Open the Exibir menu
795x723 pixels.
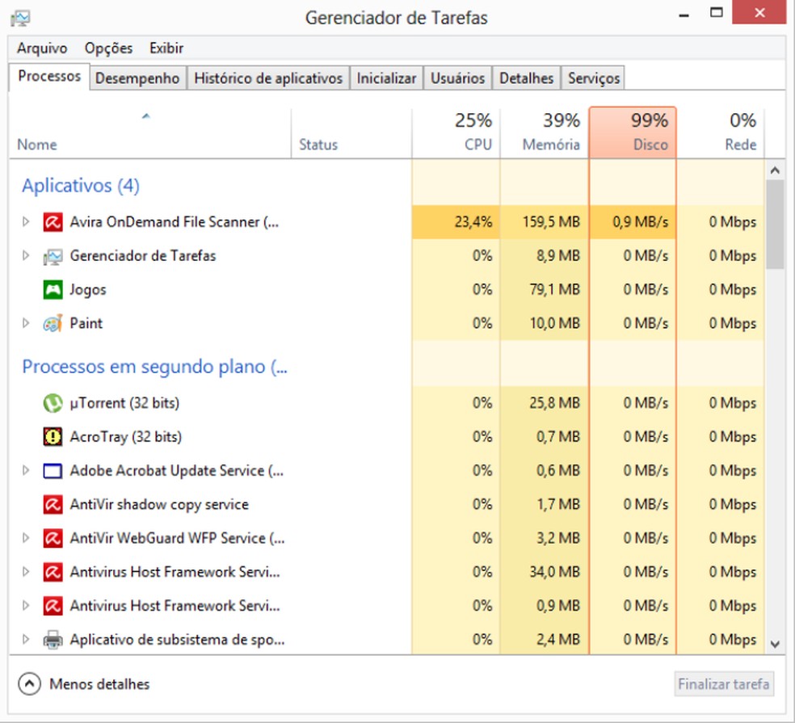(166, 48)
